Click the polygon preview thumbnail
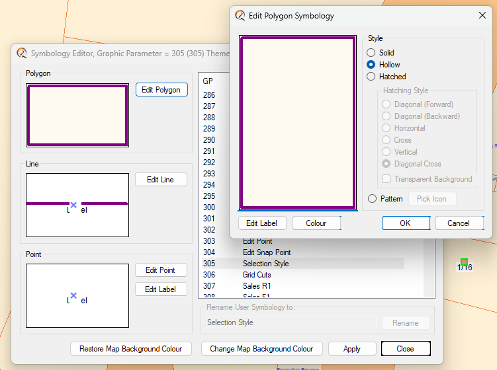The image size is (497, 370). pos(77,116)
